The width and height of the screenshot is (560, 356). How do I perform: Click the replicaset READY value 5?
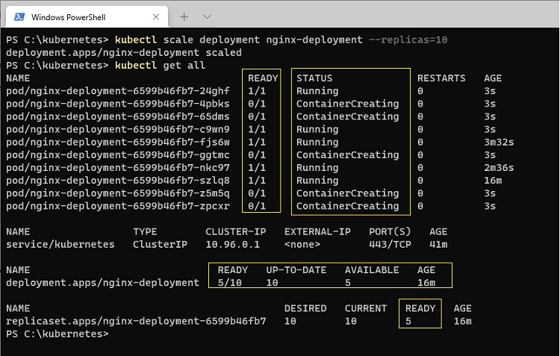point(408,322)
